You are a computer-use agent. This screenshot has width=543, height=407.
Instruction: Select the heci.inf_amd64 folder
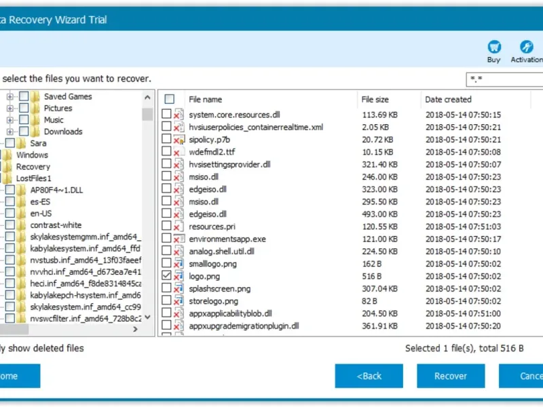tap(86, 284)
